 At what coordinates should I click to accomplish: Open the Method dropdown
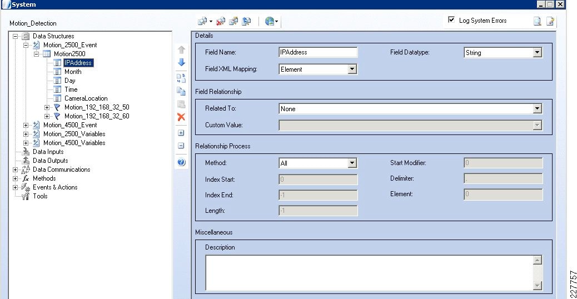tap(352, 163)
